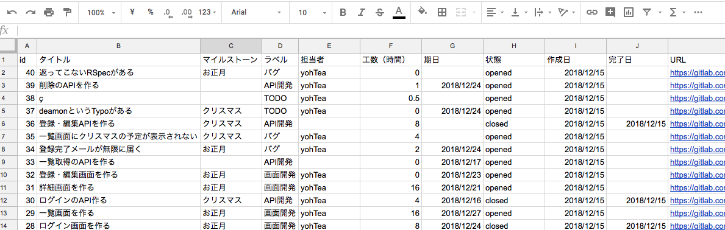Click the merge cells icon

(461, 12)
